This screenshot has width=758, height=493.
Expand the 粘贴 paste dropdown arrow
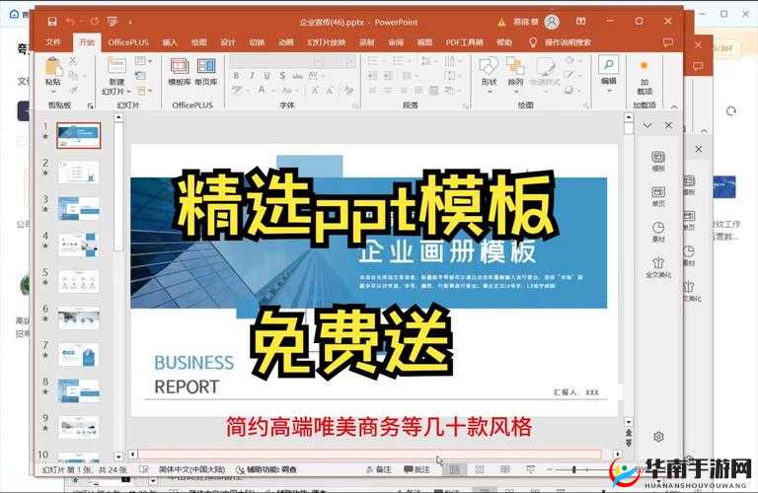pyautogui.click(x=53, y=92)
